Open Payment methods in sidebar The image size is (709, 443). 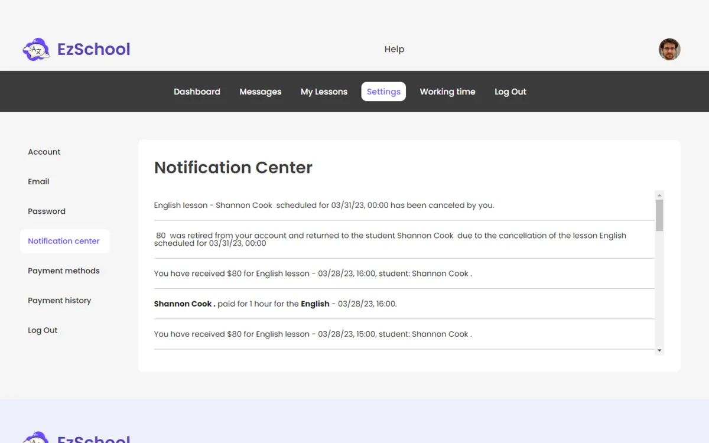tap(64, 271)
